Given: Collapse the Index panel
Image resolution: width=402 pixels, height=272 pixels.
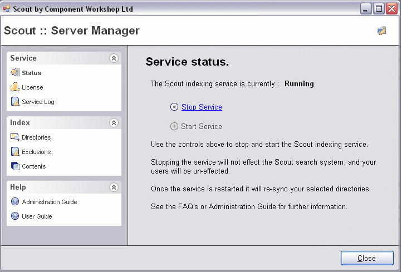Looking at the screenshot, I should tap(114, 123).
